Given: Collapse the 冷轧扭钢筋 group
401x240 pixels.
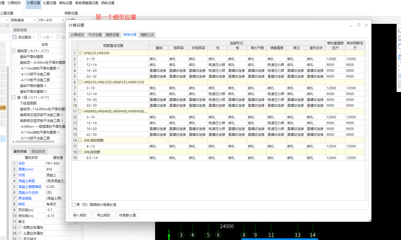Looking at the screenshot, I should tap(80, 152).
